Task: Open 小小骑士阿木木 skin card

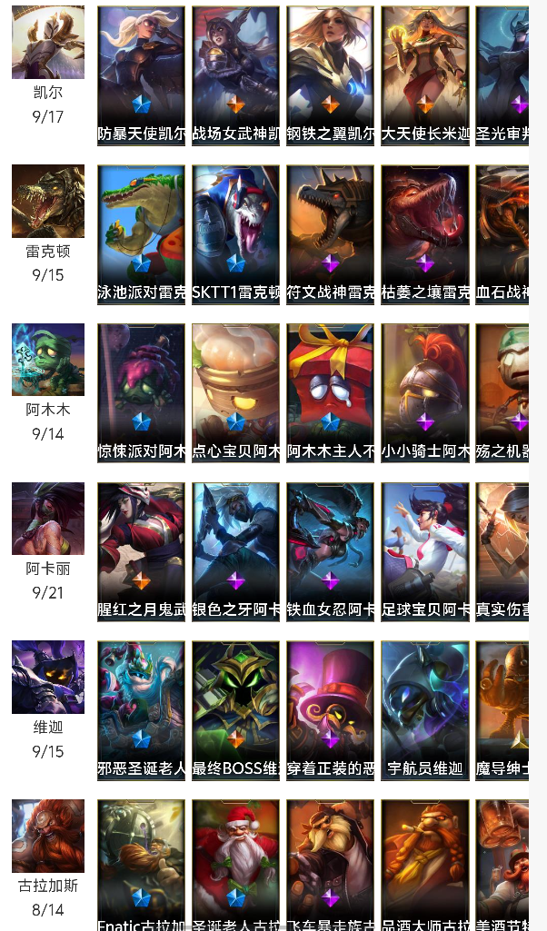Action: 424,393
